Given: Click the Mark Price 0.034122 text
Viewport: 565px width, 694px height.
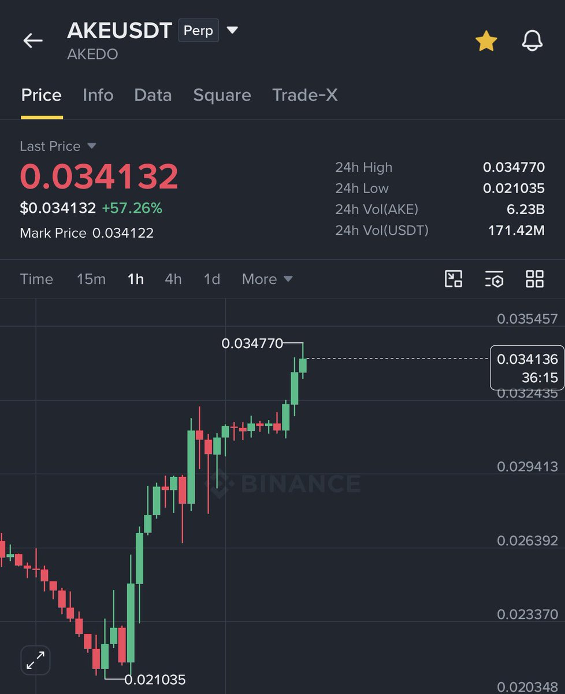Looking at the screenshot, I should [x=87, y=233].
